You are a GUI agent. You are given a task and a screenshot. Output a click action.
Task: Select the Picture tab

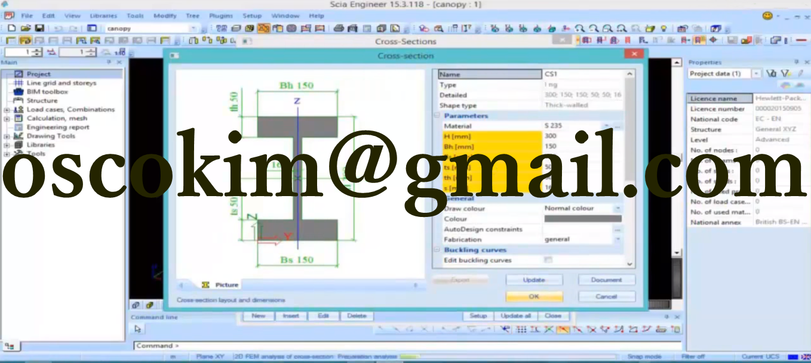[x=220, y=285]
